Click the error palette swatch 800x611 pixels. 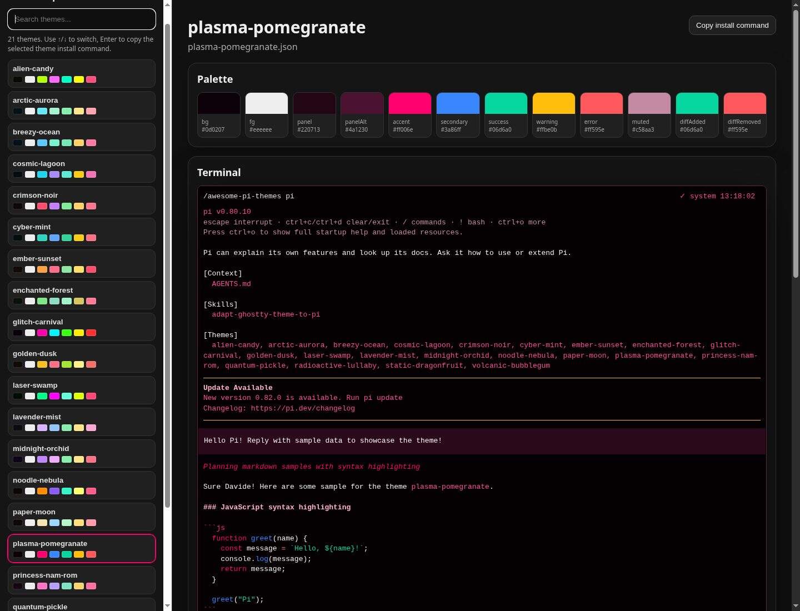[602, 114]
